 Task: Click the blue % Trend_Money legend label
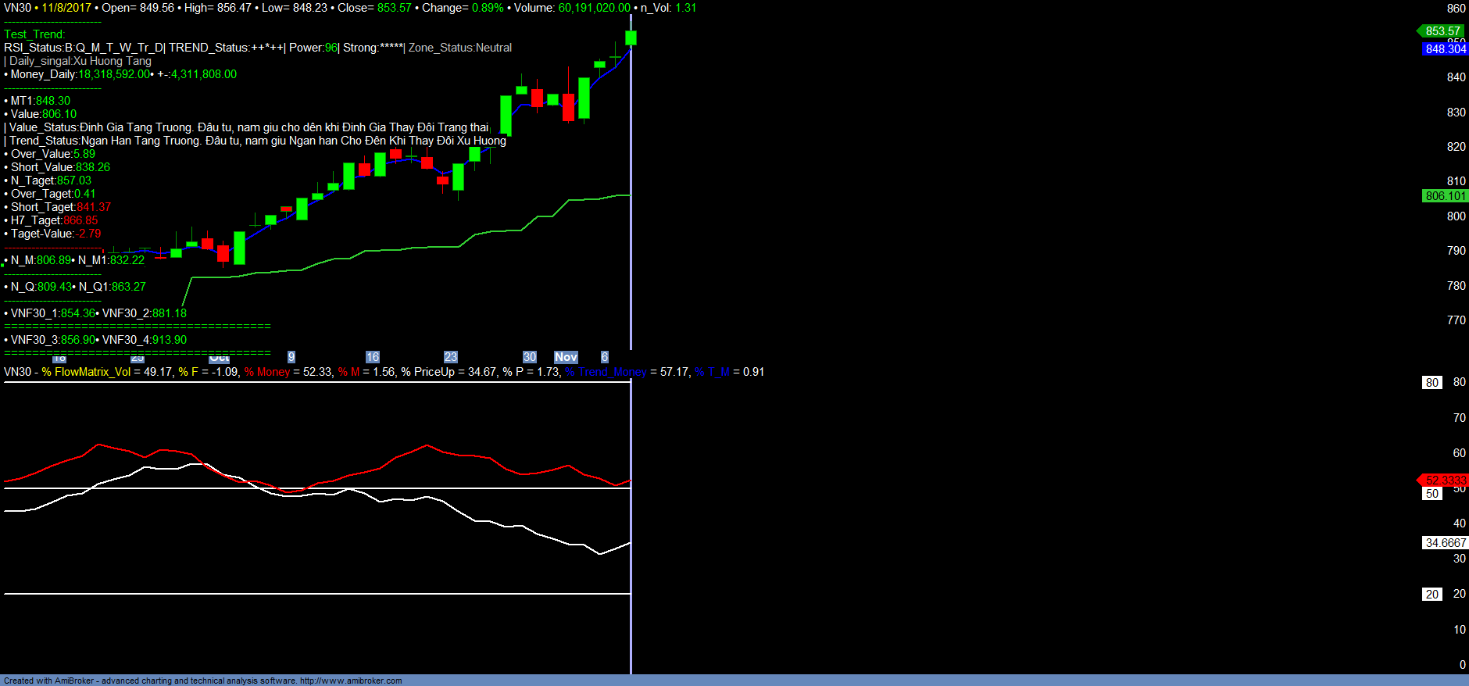click(606, 372)
